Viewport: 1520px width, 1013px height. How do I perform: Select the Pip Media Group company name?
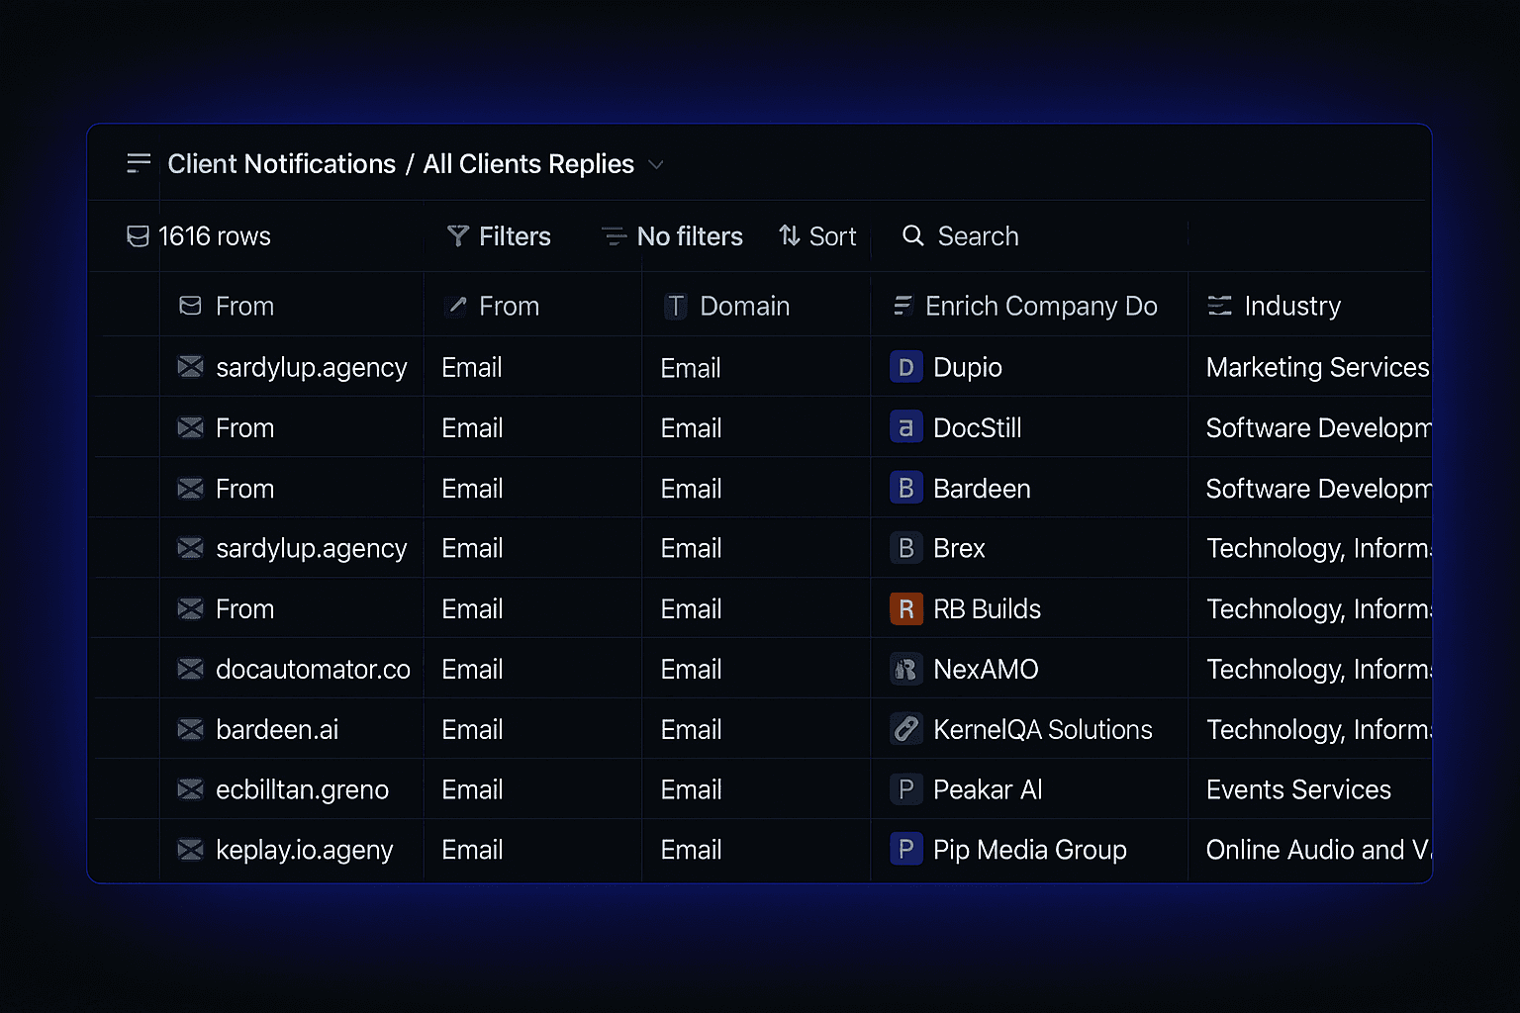click(1030, 850)
